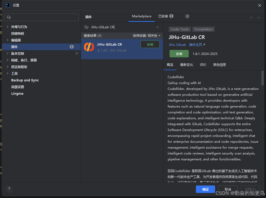The height and width of the screenshot is (198, 266).
Task: Click the version text 1.8.1-2024-2025
Action: point(205,54)
